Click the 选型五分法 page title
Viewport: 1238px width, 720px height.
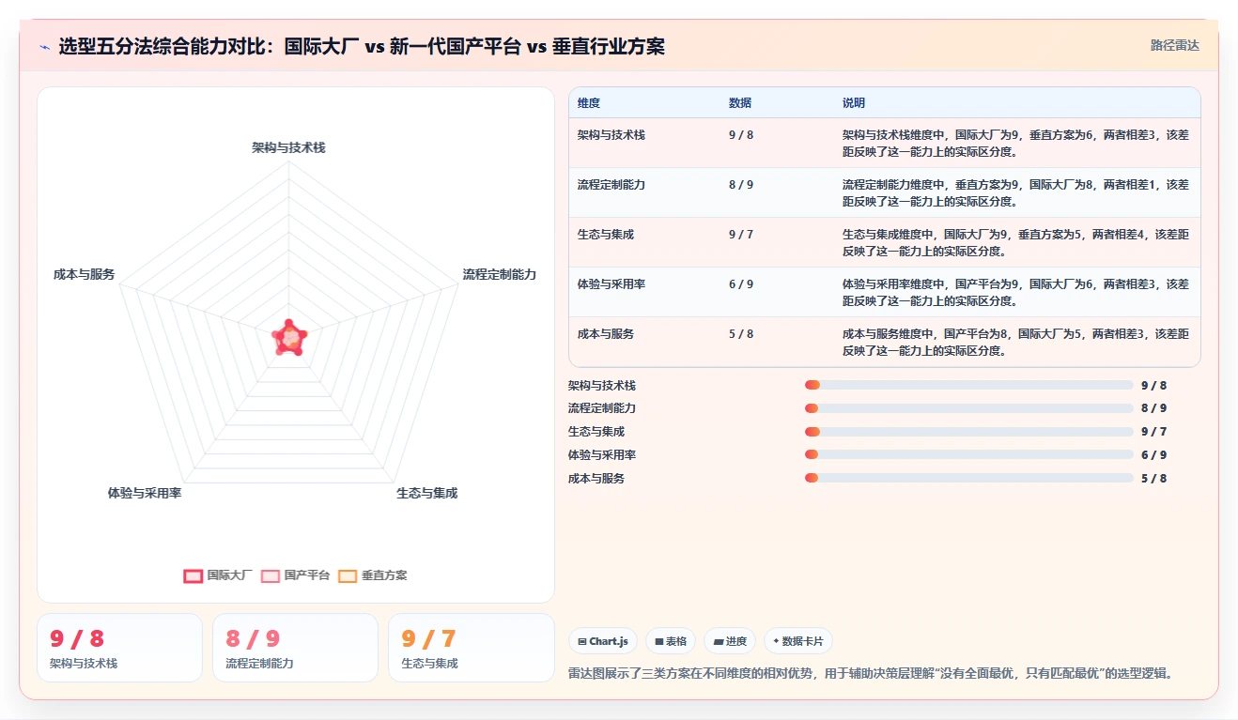(362, 46)
